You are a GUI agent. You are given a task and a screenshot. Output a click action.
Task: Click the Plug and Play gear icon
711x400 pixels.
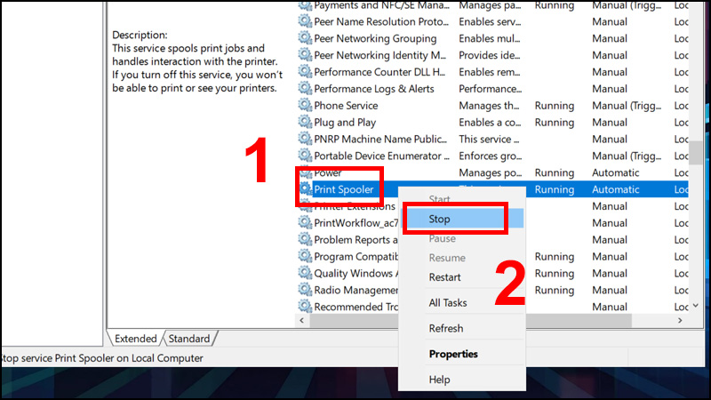306,123
